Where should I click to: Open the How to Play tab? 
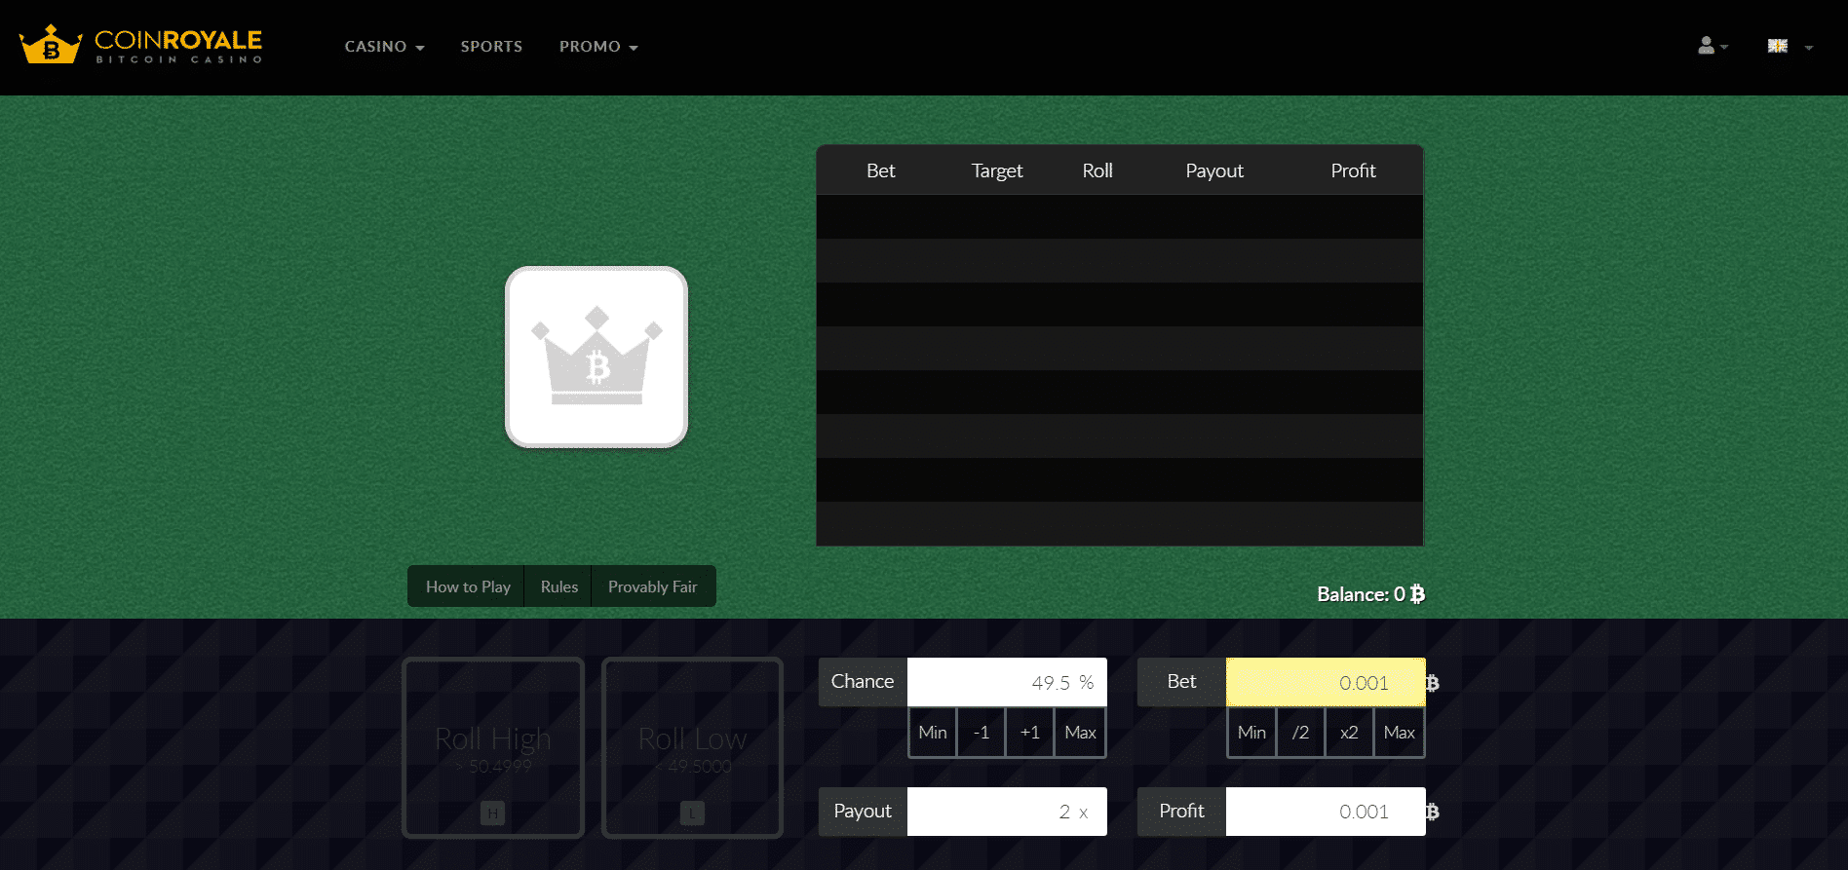468,586
